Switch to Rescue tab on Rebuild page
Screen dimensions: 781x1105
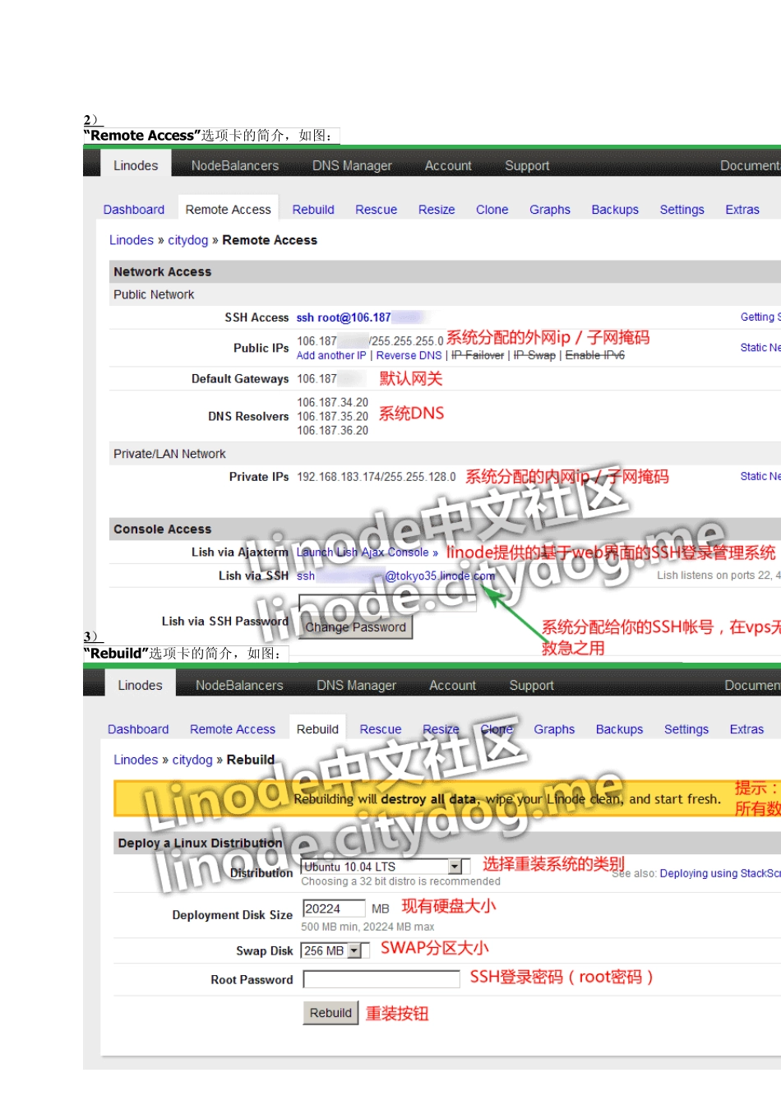click(x=381, y=729)
